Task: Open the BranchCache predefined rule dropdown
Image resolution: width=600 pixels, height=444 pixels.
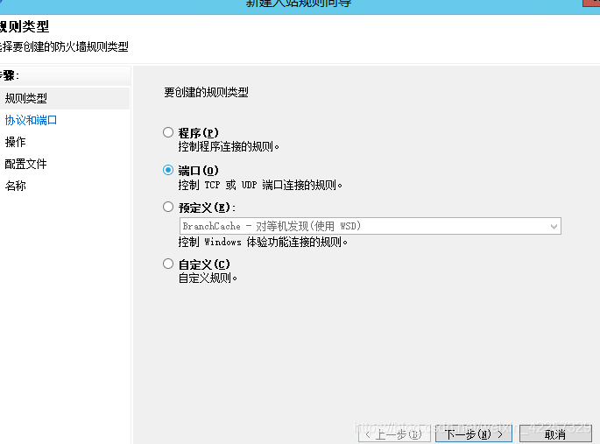Action: [x=370, y=226]
